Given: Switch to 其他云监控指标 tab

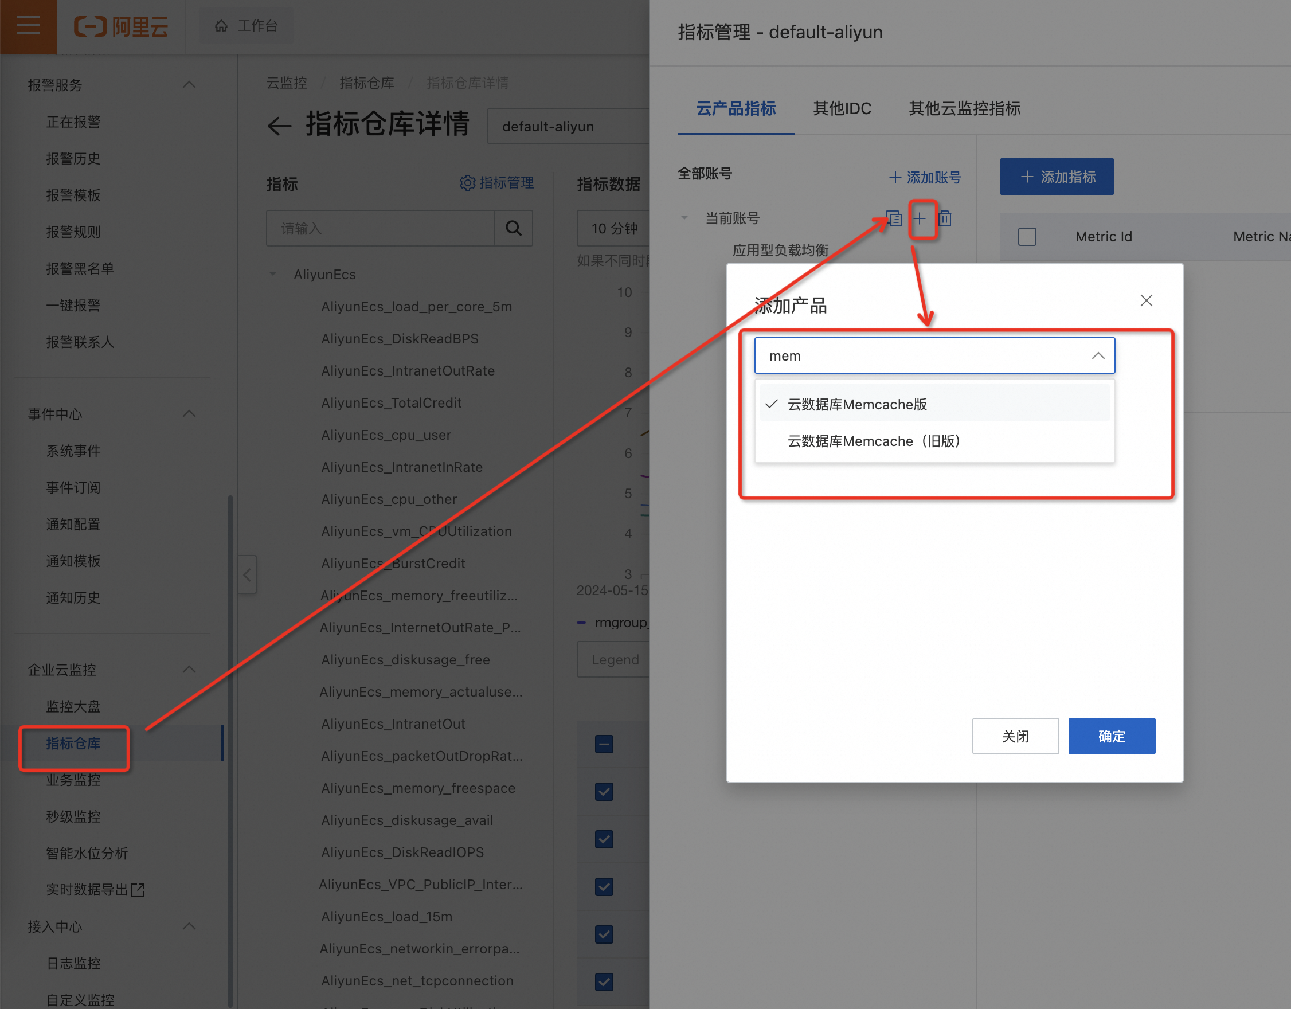Looking at the screenshot, I should pyautogui.click(x=964, y=108).
